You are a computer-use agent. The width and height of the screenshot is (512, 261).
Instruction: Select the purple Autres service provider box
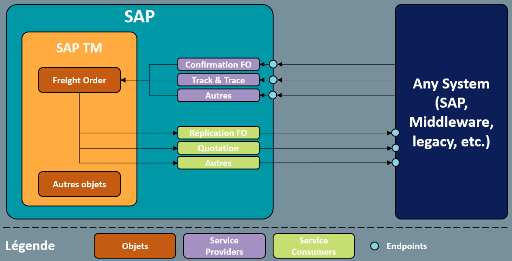click(219, 95)
